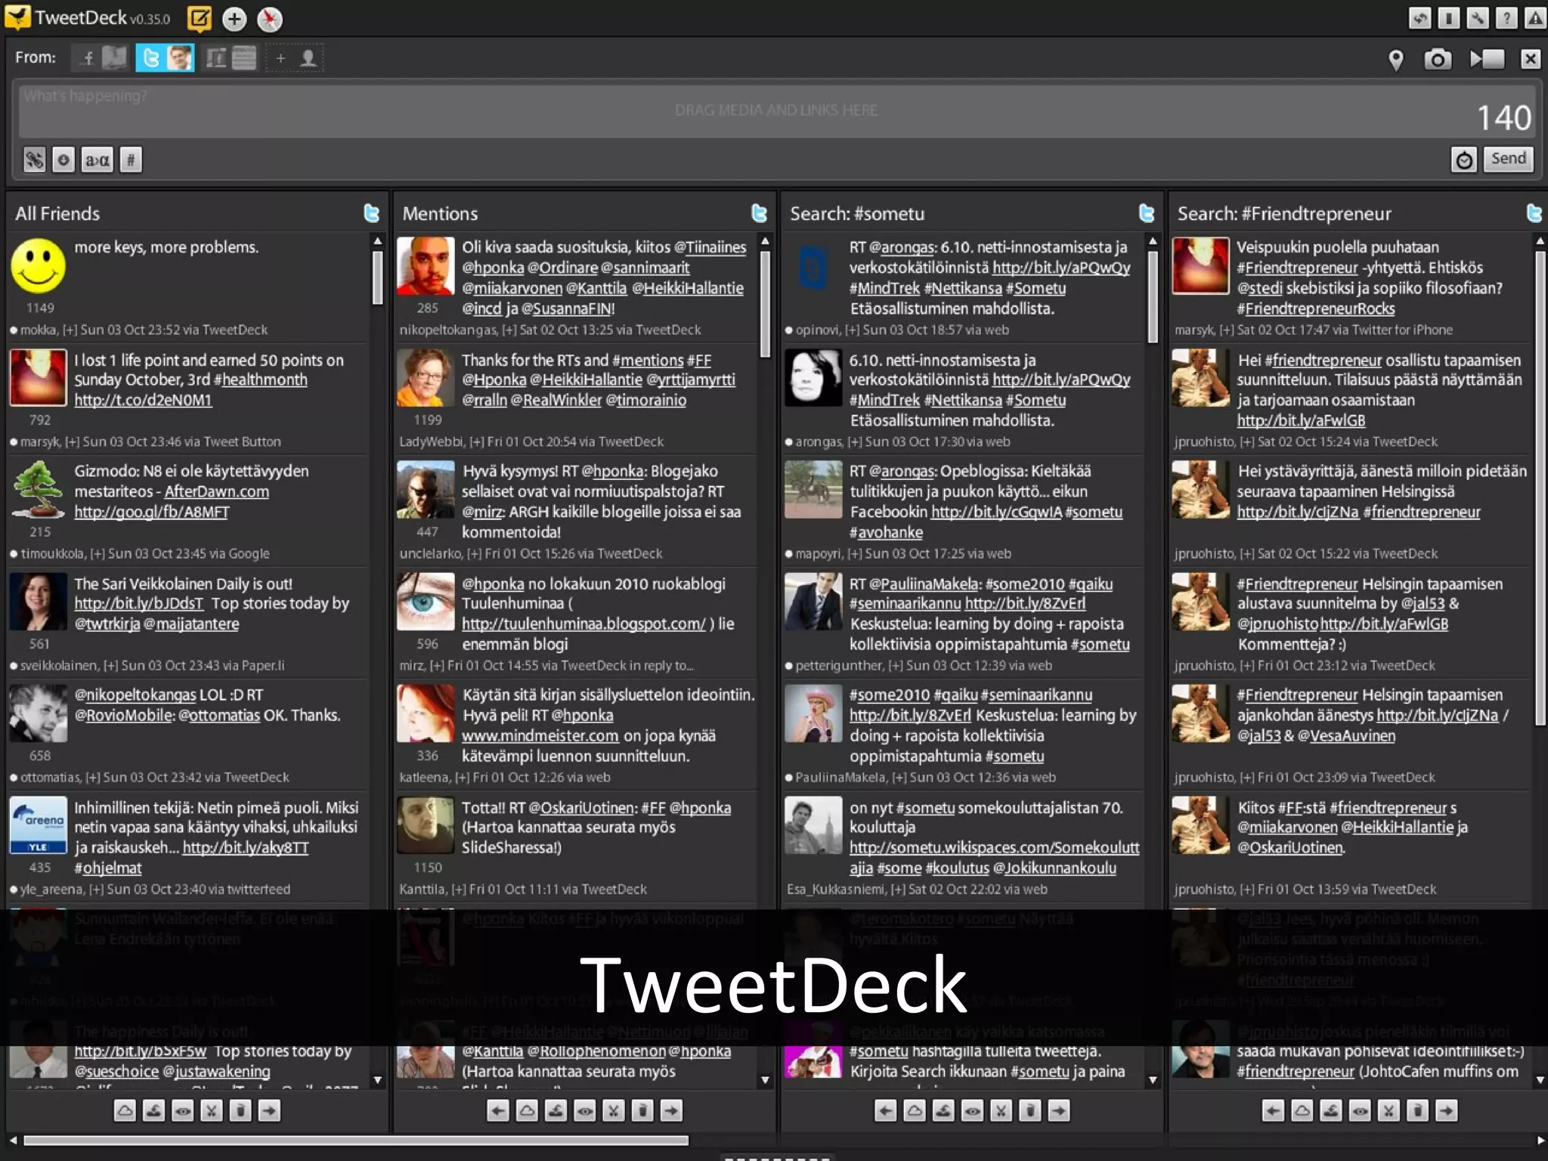Click scroll down arrow in Mentions column
Image resolution: width=1548 pixels, height=1161 pixels.
pyautogui.click(x=765, y=1080)
